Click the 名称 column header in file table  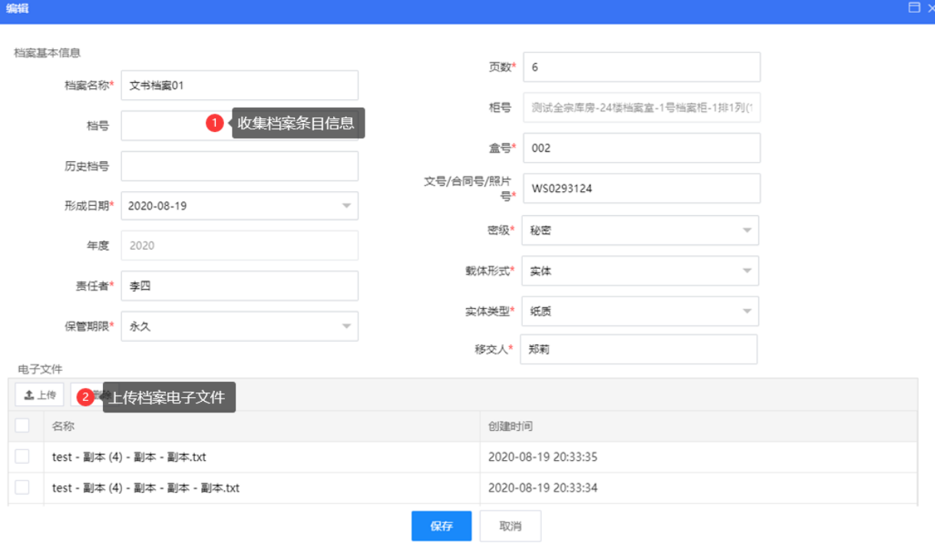(64, 426)
